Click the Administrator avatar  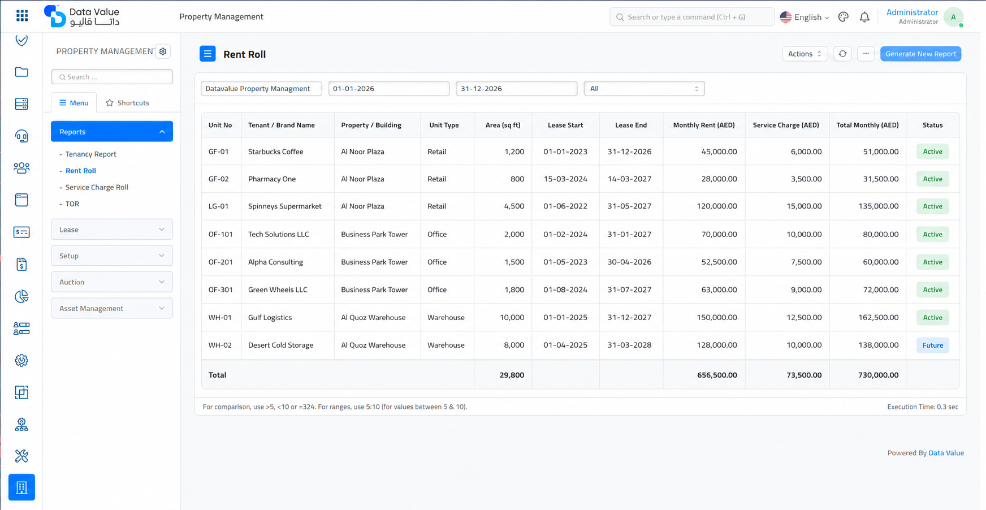(x=953, y=17)
